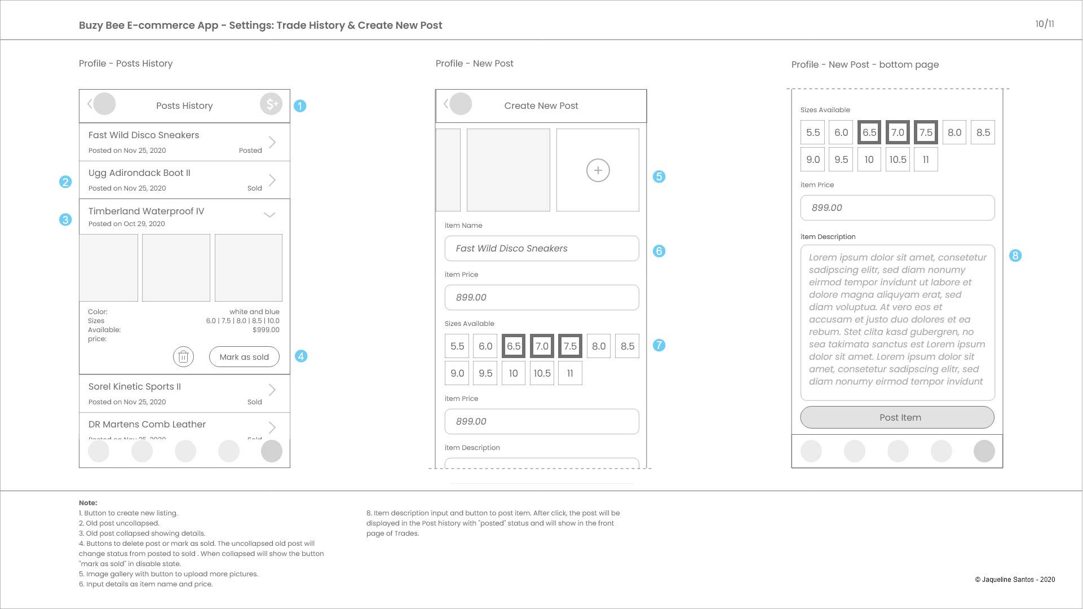Tap 'Posted on Oct 29, 2020' date text

point(127,224)
